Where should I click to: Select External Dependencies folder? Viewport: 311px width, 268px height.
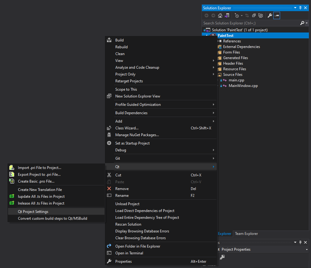pos(241,47)
